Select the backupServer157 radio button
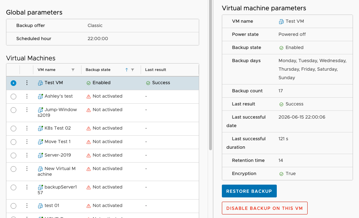Image resolution: width=359 pixels, height=218 pixels. click(13, 187)
